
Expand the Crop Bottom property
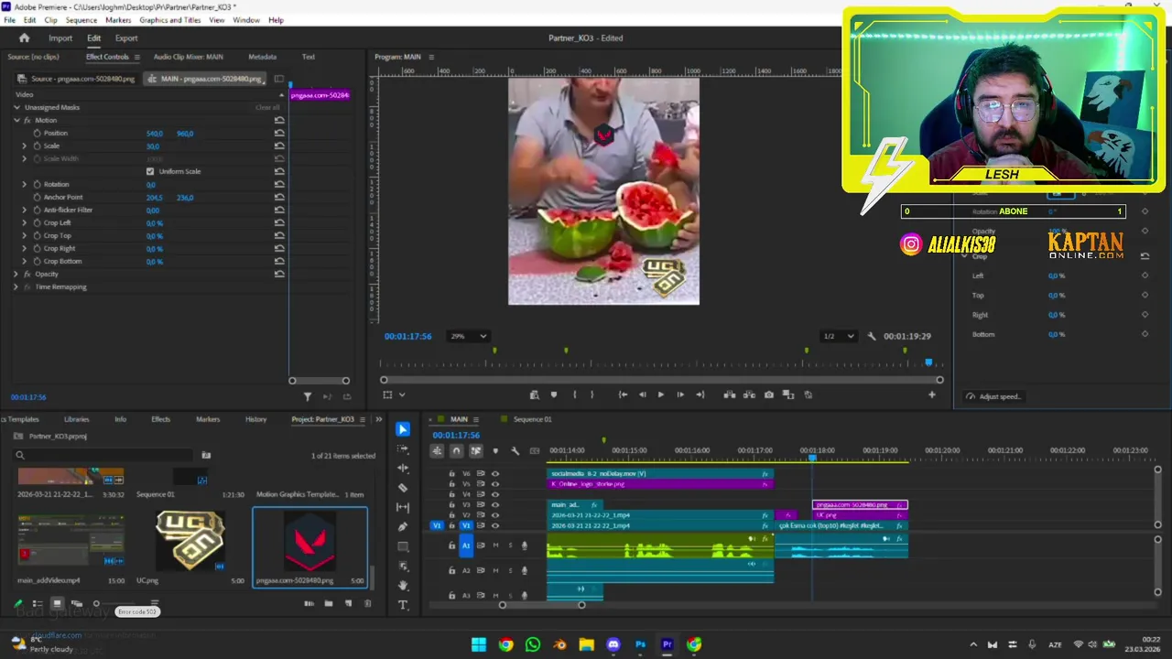[x=25, y=261]
